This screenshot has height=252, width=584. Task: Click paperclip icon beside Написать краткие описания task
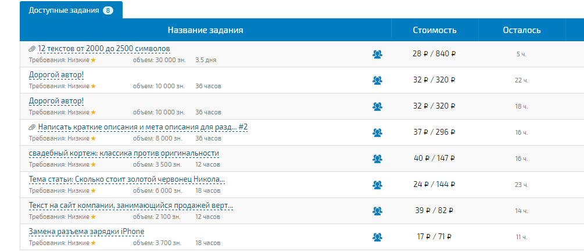pos(32,127)
